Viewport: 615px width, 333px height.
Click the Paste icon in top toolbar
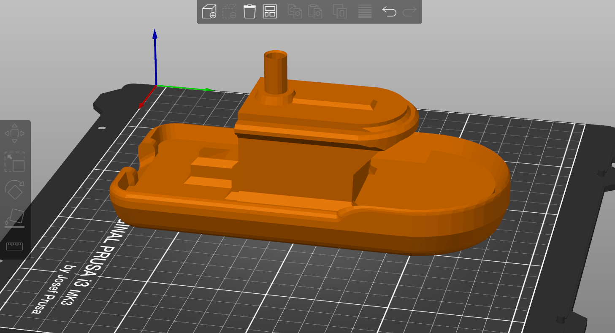coord(315,11)
